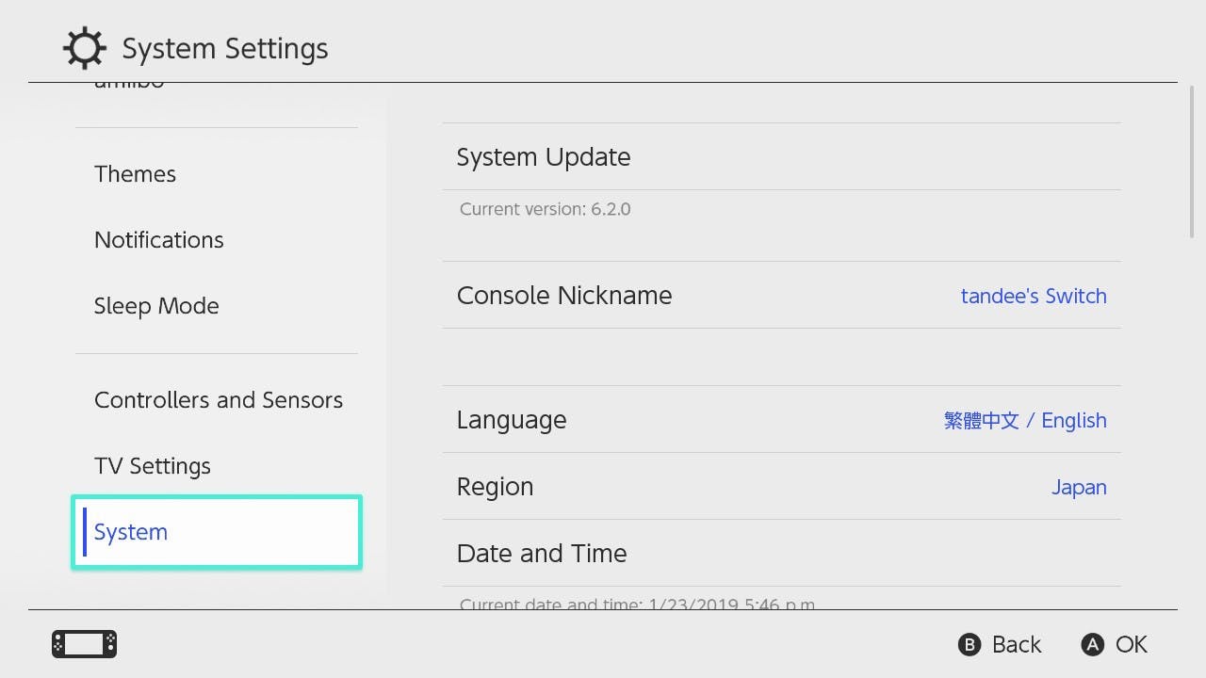Click the Japan region value
The height and width of the screenshot is (678, 1206).
click(x=1079, y=488)
